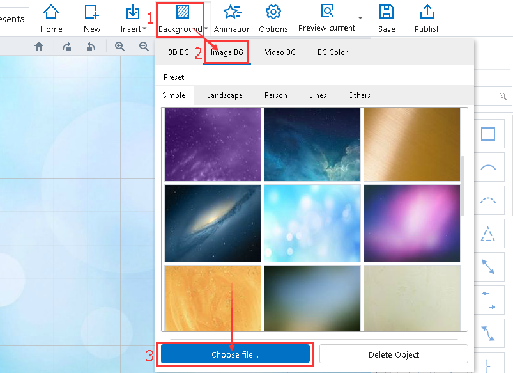
Task: Open the Landscape preset category
Action: (224, 95)
